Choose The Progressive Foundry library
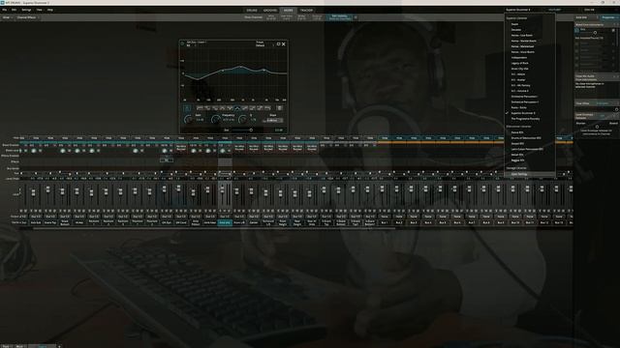 point(525,118)
